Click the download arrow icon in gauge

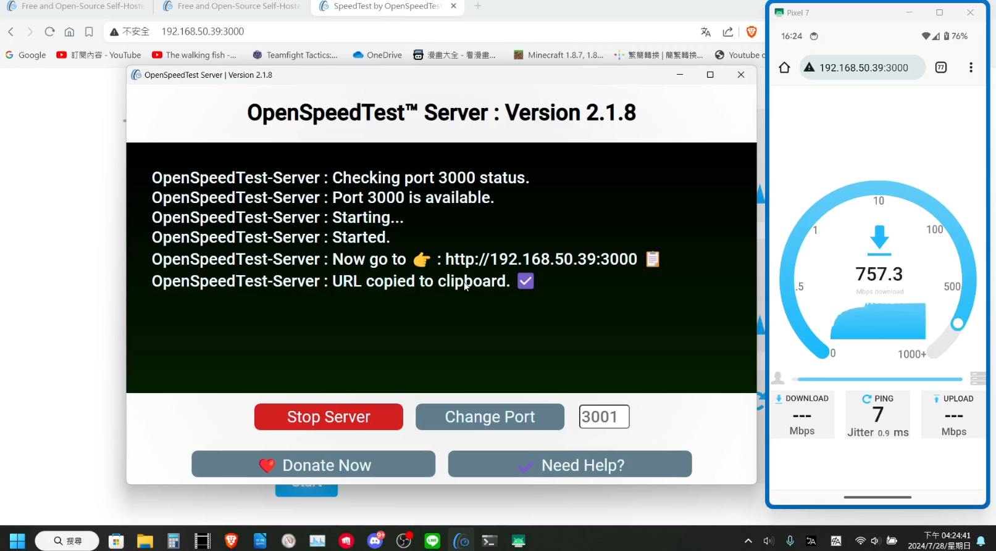tap(879, 241)
